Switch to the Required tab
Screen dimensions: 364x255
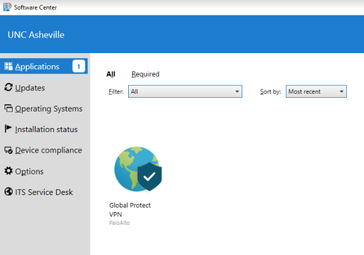pyautogui.click(x=145, y=74)
